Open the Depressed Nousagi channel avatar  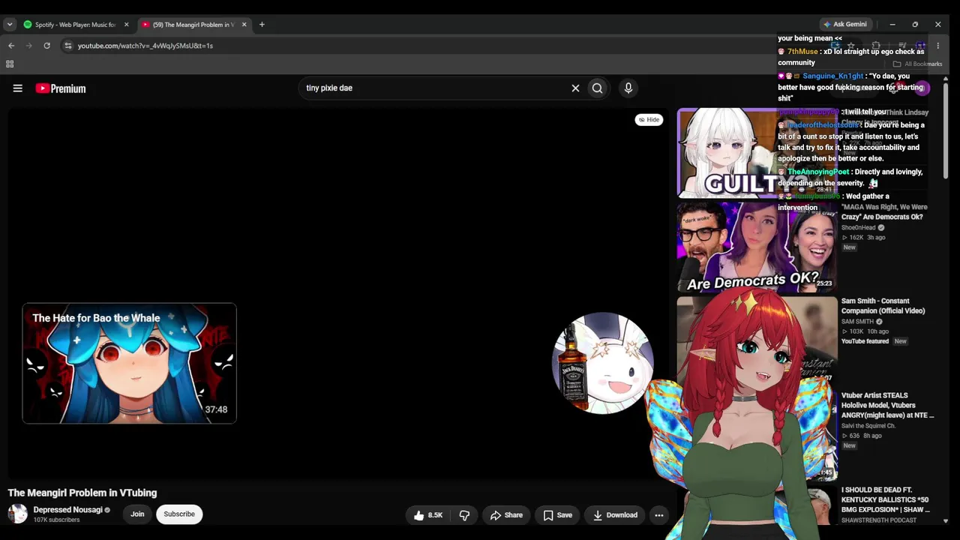[17, 514]
